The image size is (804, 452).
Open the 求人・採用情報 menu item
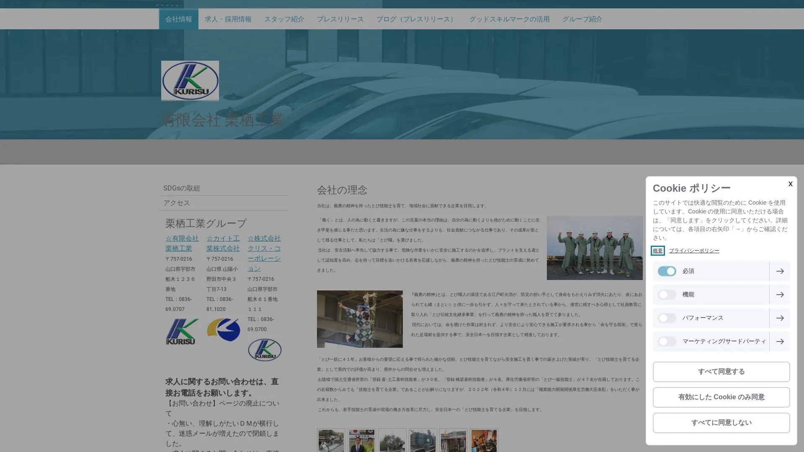click(228, 19)
